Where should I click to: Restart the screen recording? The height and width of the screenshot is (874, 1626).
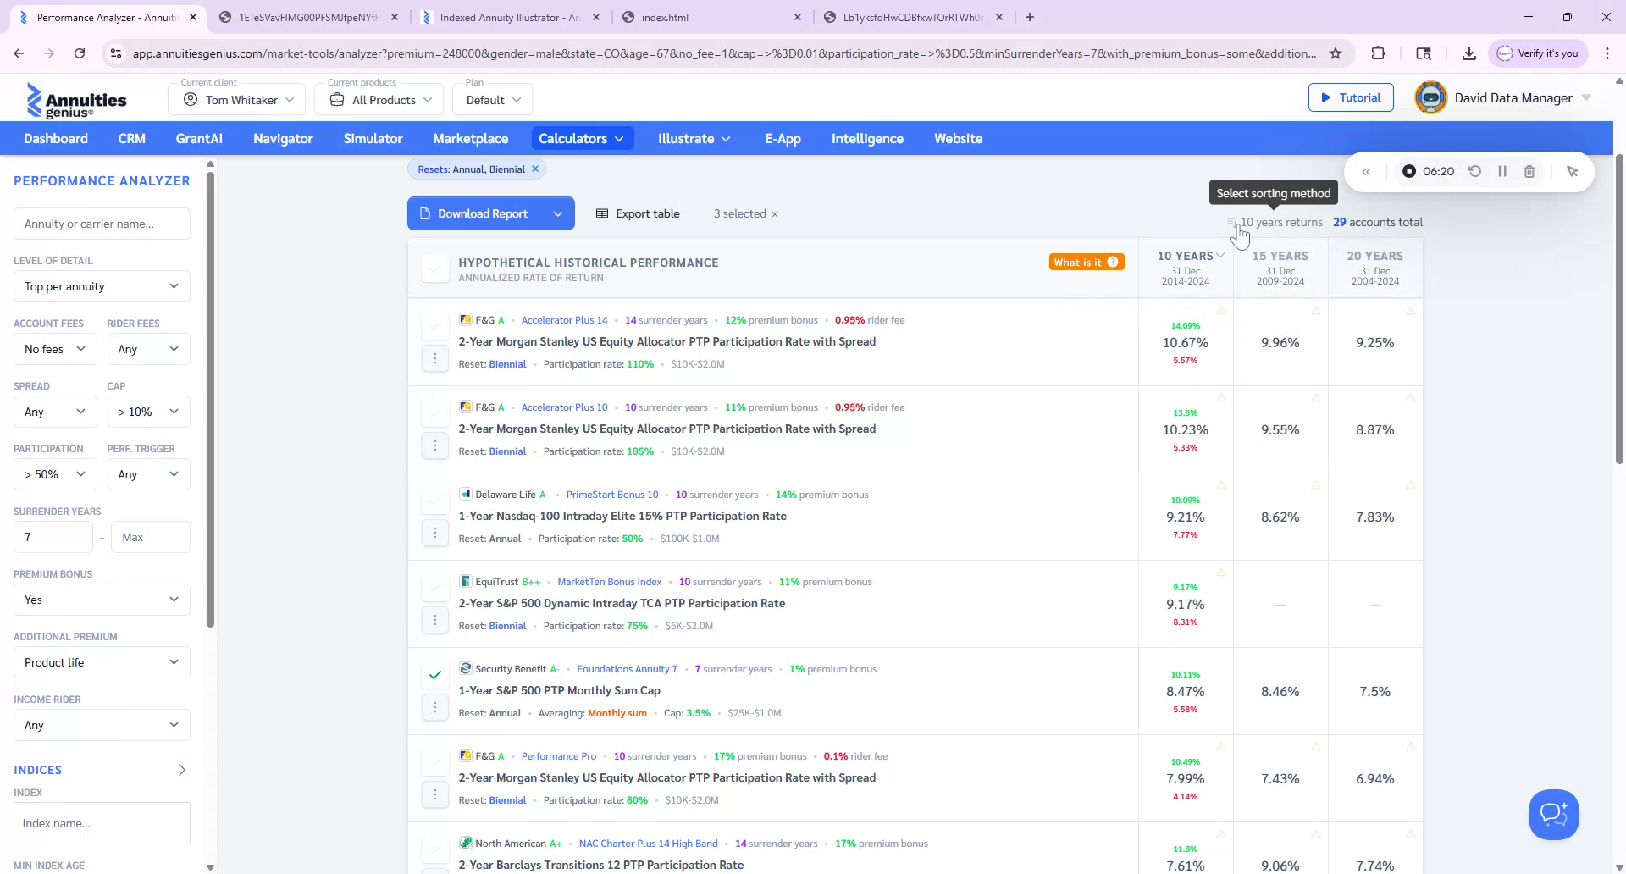[1475, 171]
